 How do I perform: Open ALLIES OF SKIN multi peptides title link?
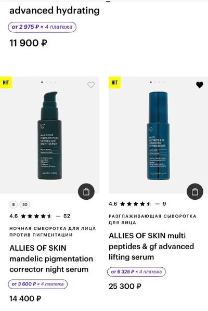151,247
